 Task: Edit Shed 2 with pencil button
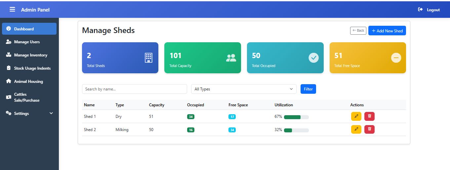[x=356, y=129]
